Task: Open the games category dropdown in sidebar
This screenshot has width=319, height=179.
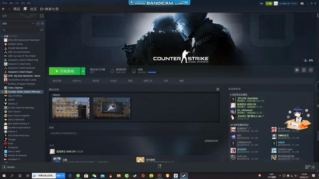Action: click(33, 23)
